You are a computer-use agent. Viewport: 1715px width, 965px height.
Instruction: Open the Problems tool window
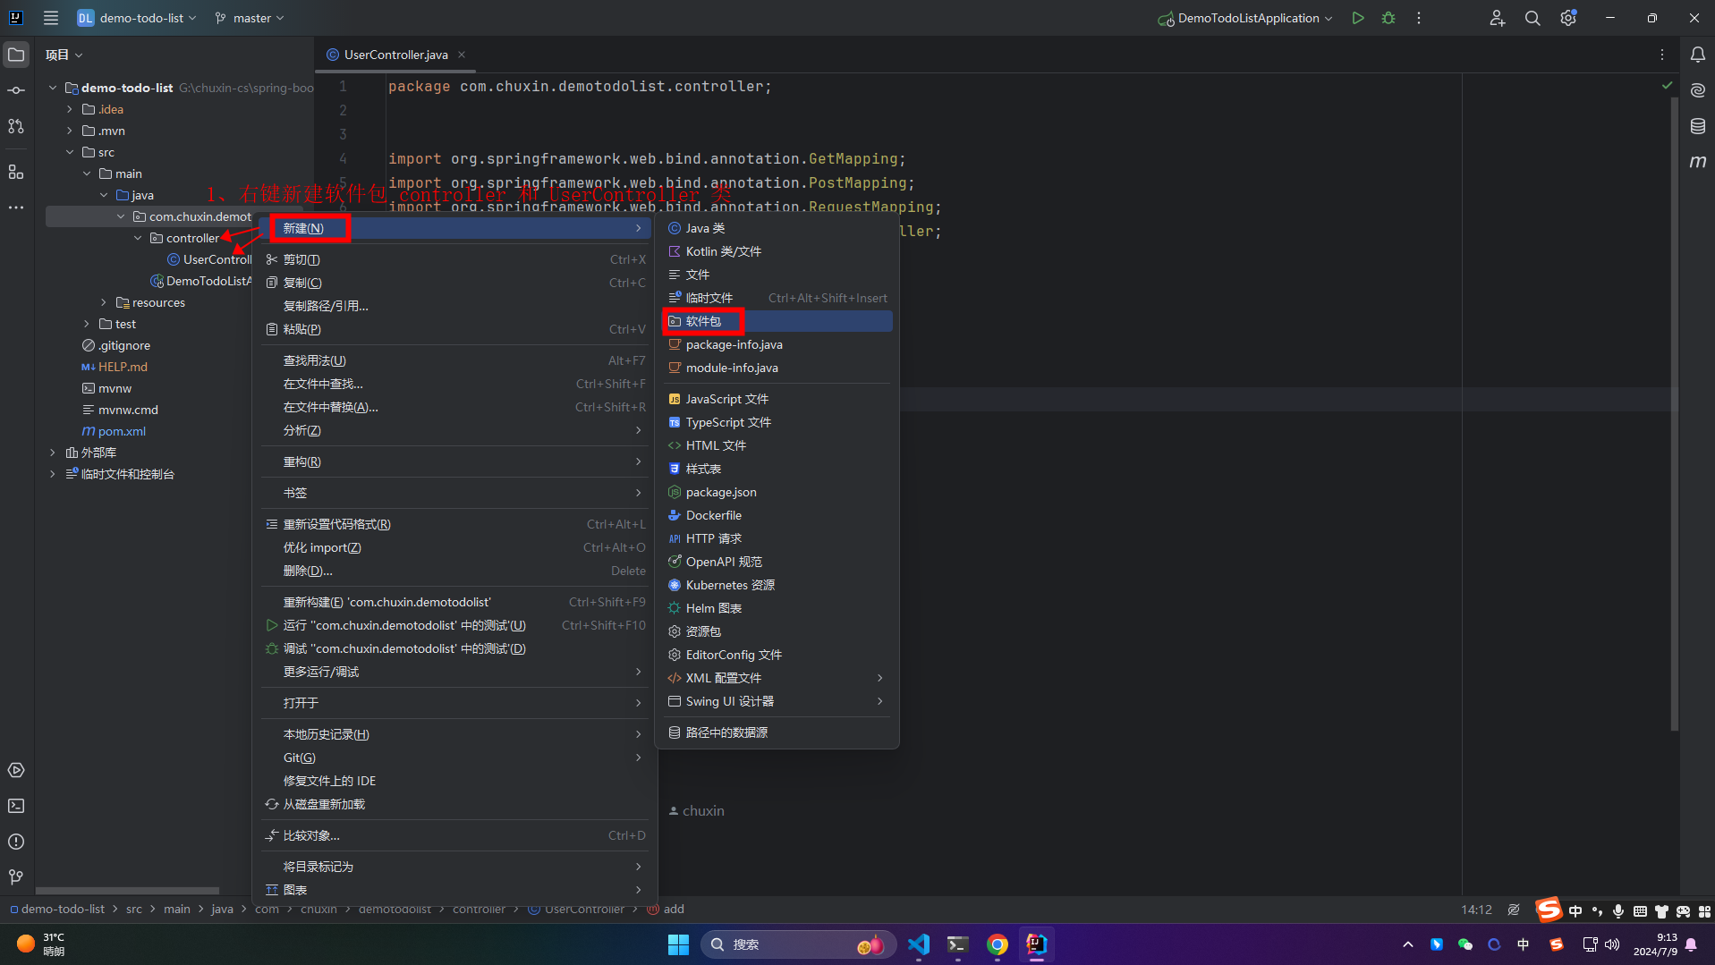click(16, 842)
